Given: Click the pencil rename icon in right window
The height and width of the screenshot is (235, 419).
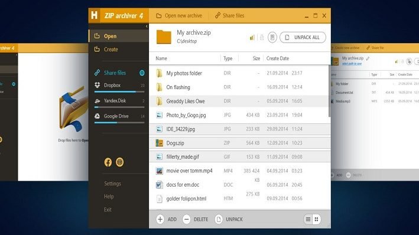Looking at the screenshot, I should [368, 58].
